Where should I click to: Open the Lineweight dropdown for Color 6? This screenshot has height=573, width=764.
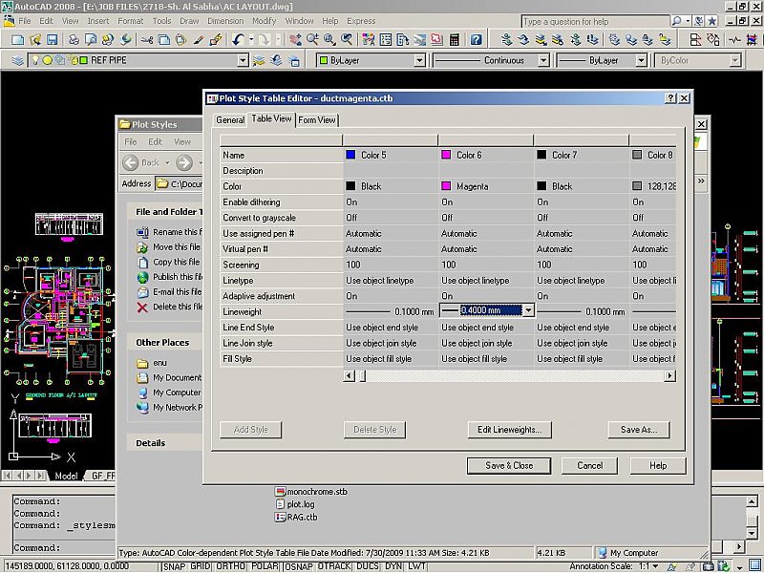[x=527, y=311]
